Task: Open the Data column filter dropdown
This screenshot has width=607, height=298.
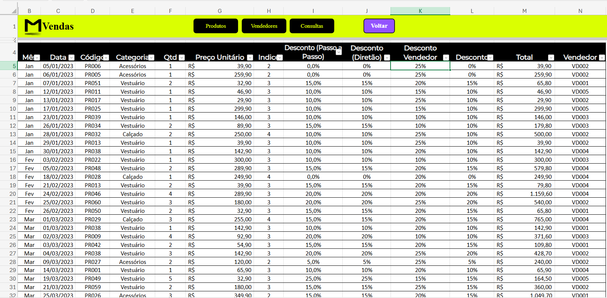Action: (x=72, y=57)
